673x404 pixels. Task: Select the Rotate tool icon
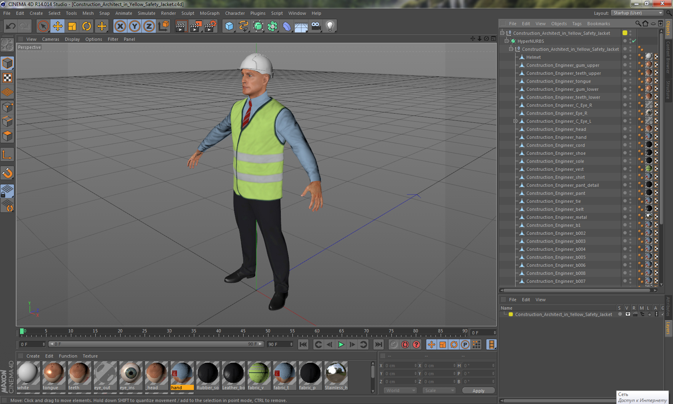pyautogui.click(x=87, y=26)
